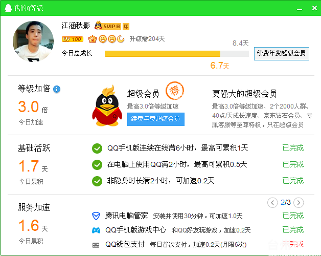Click the first sun level icon

pos(103,39)
